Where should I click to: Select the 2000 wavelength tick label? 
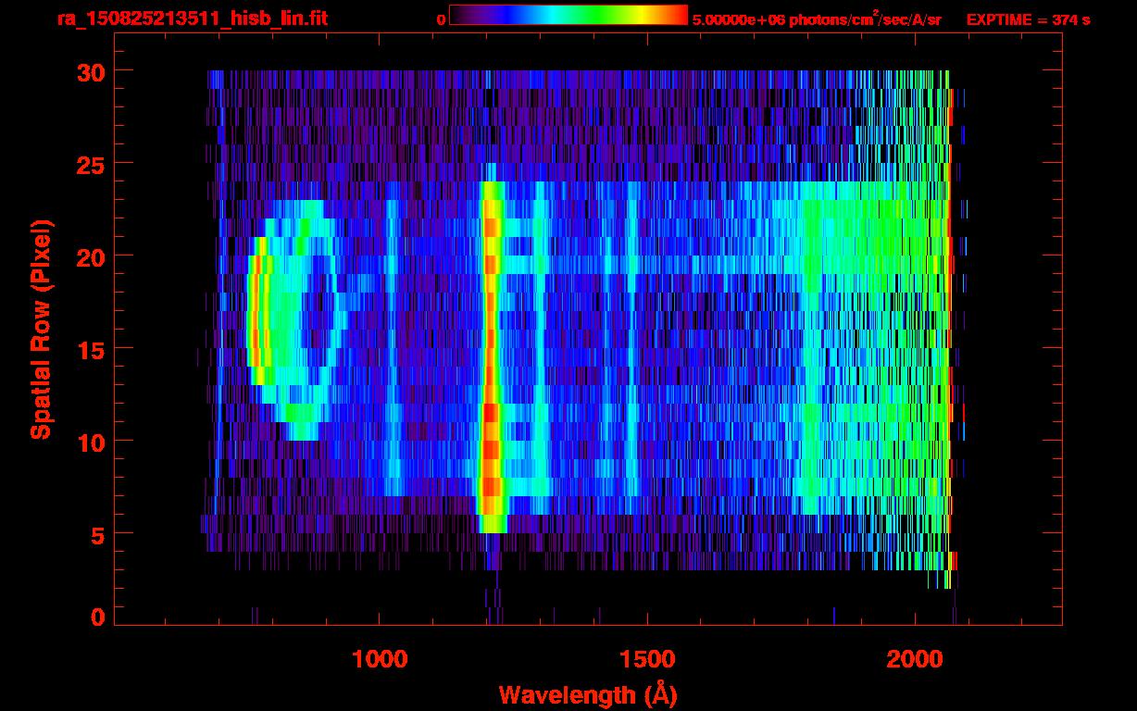(915, 659)
